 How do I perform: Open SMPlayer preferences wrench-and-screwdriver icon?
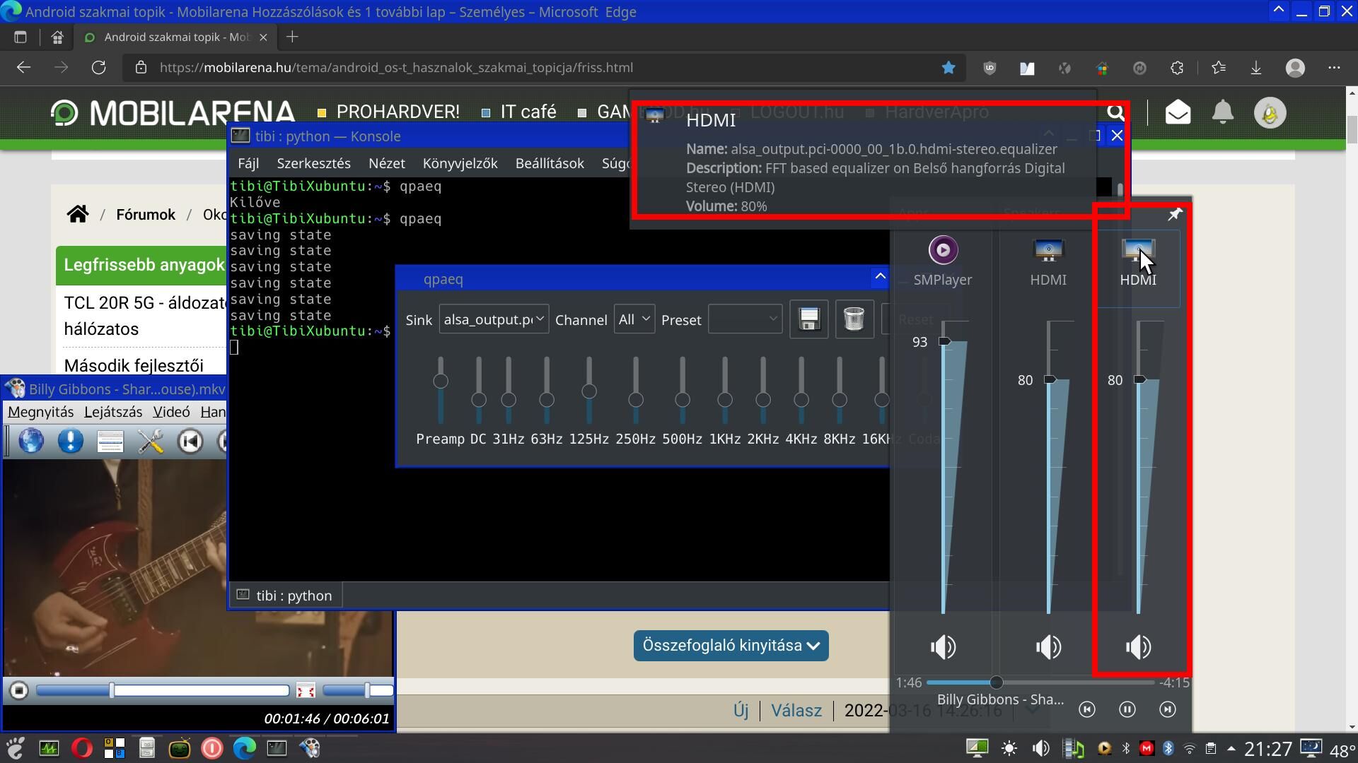pyautogui.click(x=150, y=442)
